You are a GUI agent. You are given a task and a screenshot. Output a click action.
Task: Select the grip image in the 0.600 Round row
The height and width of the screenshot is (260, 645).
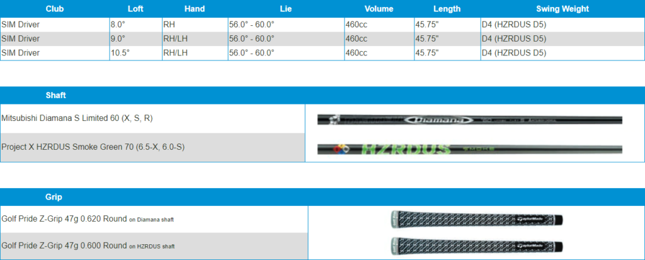476,245
